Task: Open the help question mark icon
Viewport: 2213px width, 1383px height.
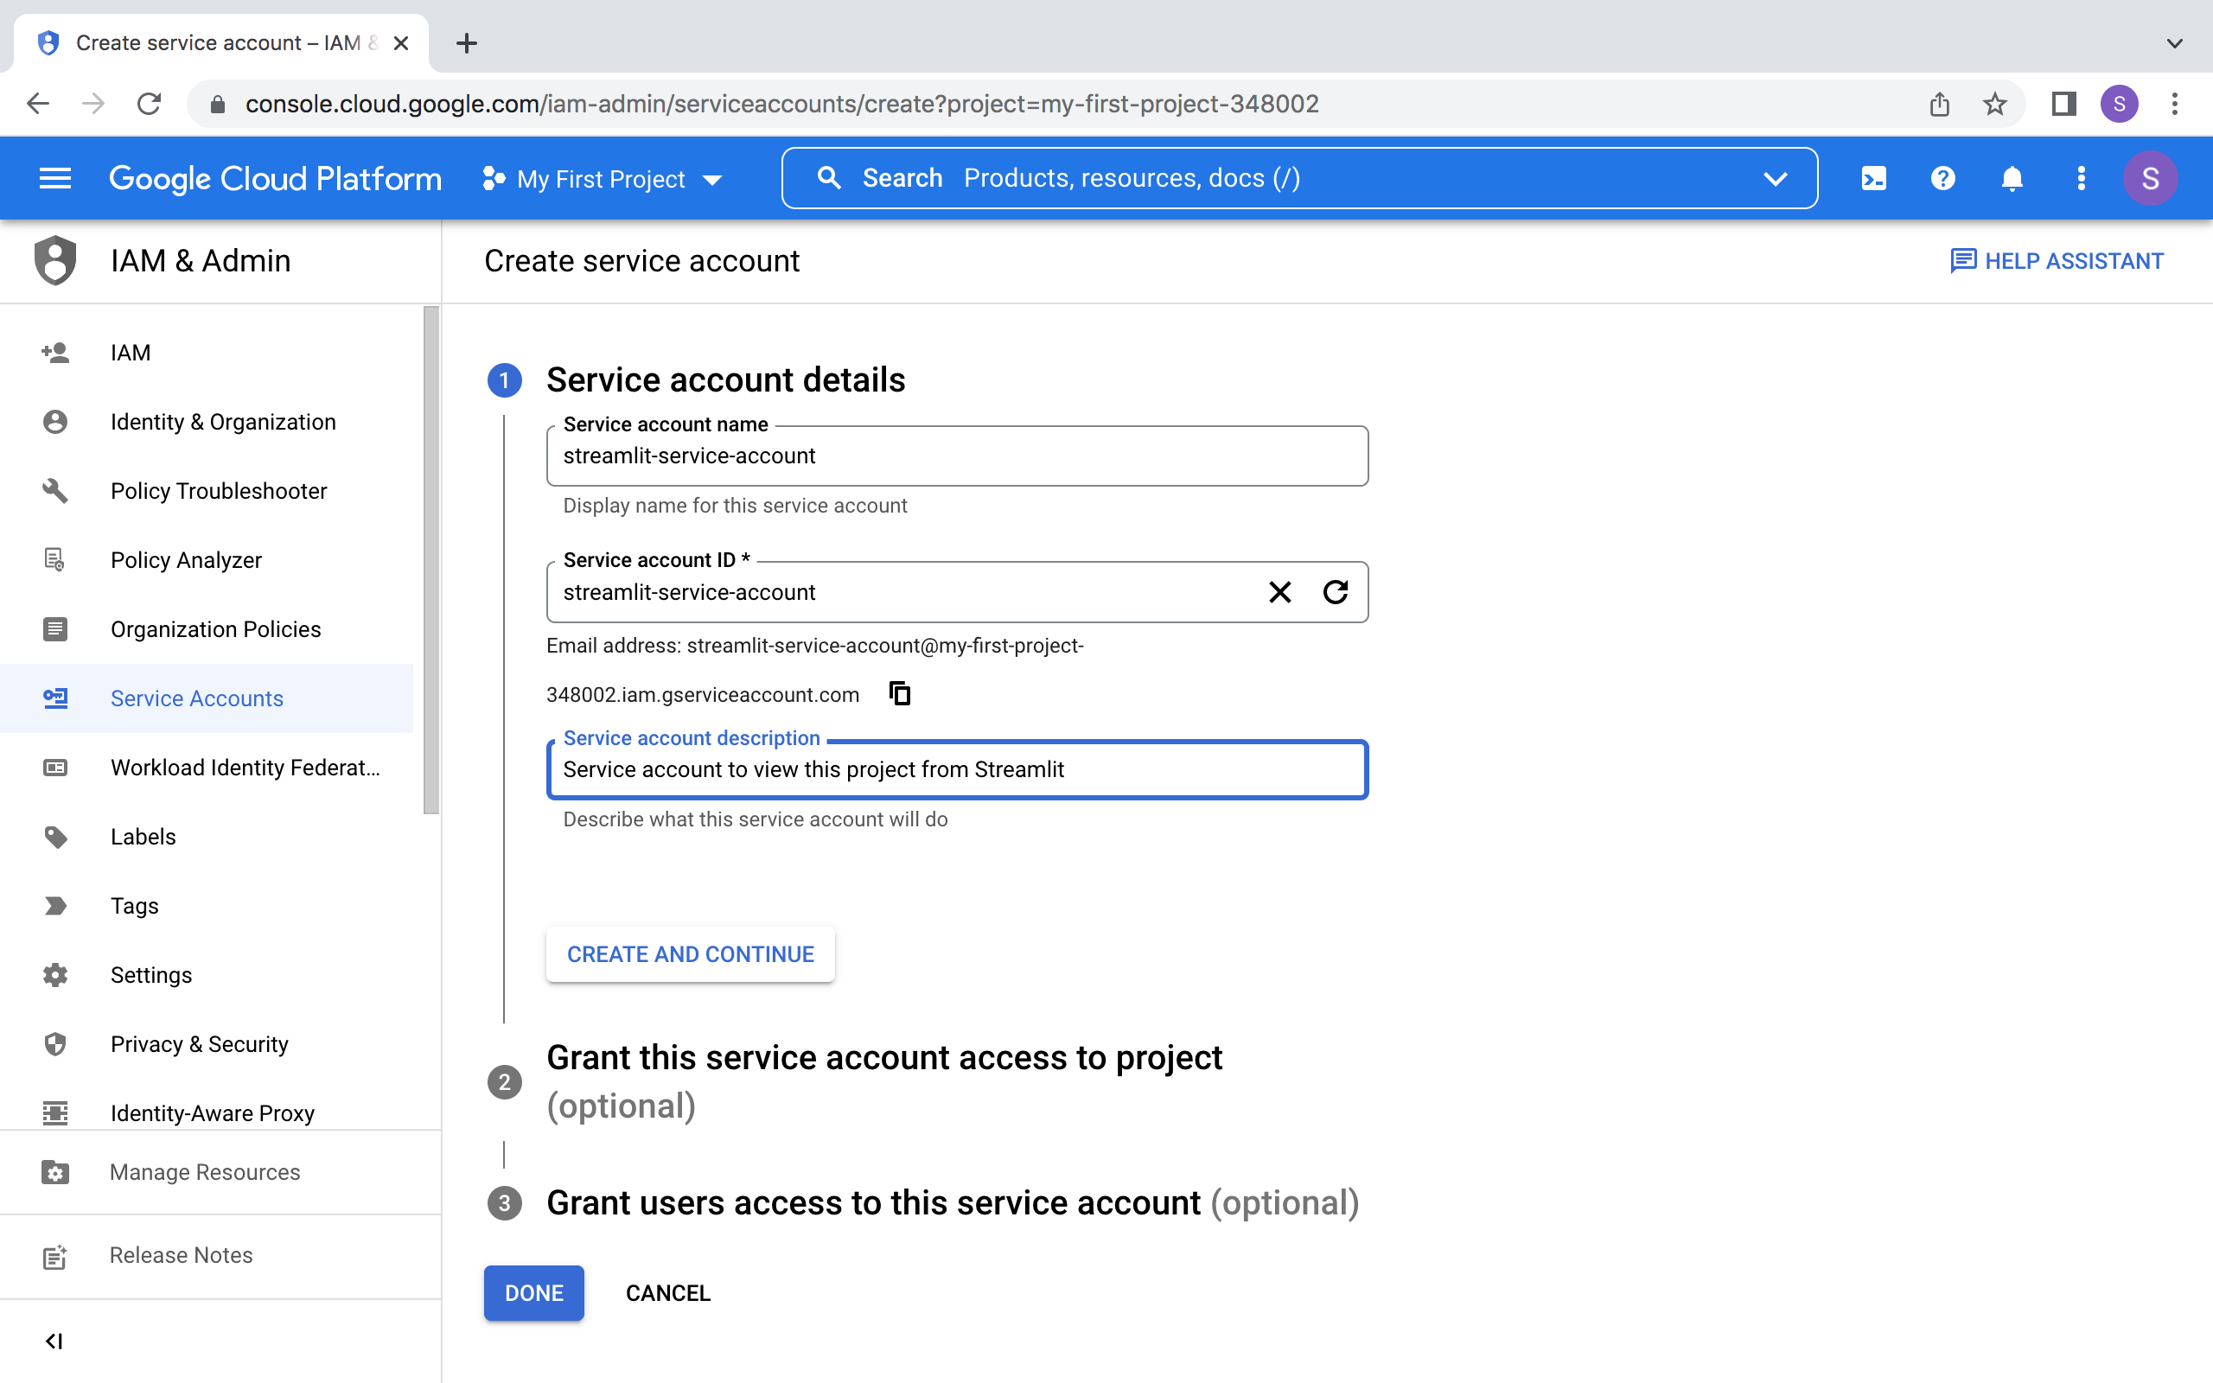Action: click(1942, 178)
